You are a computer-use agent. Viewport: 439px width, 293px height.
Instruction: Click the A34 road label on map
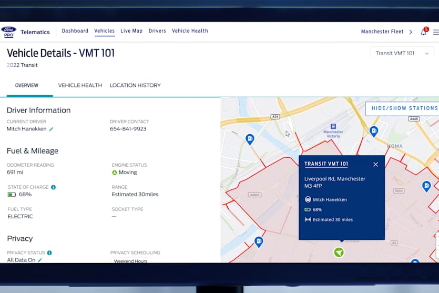275,117
